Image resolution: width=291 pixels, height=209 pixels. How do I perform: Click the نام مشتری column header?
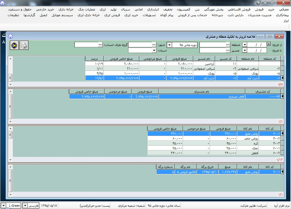coord(202,91)
